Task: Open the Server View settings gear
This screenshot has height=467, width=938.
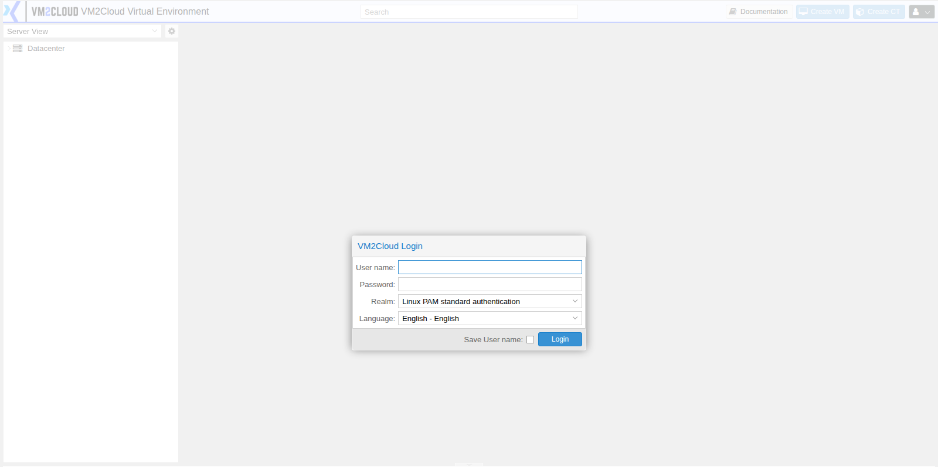Action: (x=172, y=31)
